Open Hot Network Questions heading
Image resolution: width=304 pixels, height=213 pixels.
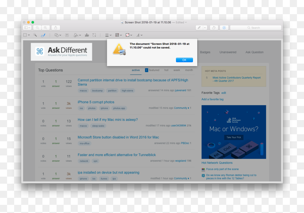(217, 163)
